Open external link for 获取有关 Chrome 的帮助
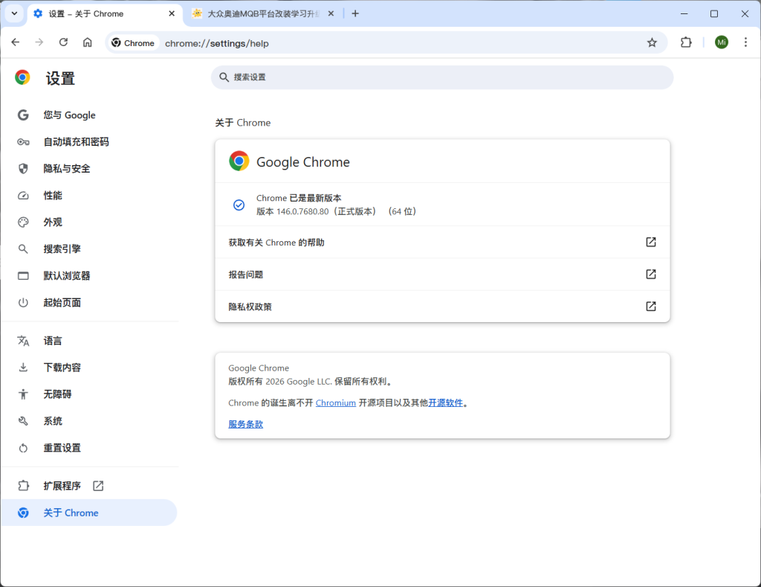The width and height of the screenshot is (761, 587). 650,242
